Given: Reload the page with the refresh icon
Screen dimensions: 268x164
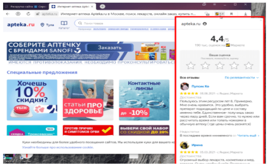Looking at the screenshot, I should (x=29, y=14).
